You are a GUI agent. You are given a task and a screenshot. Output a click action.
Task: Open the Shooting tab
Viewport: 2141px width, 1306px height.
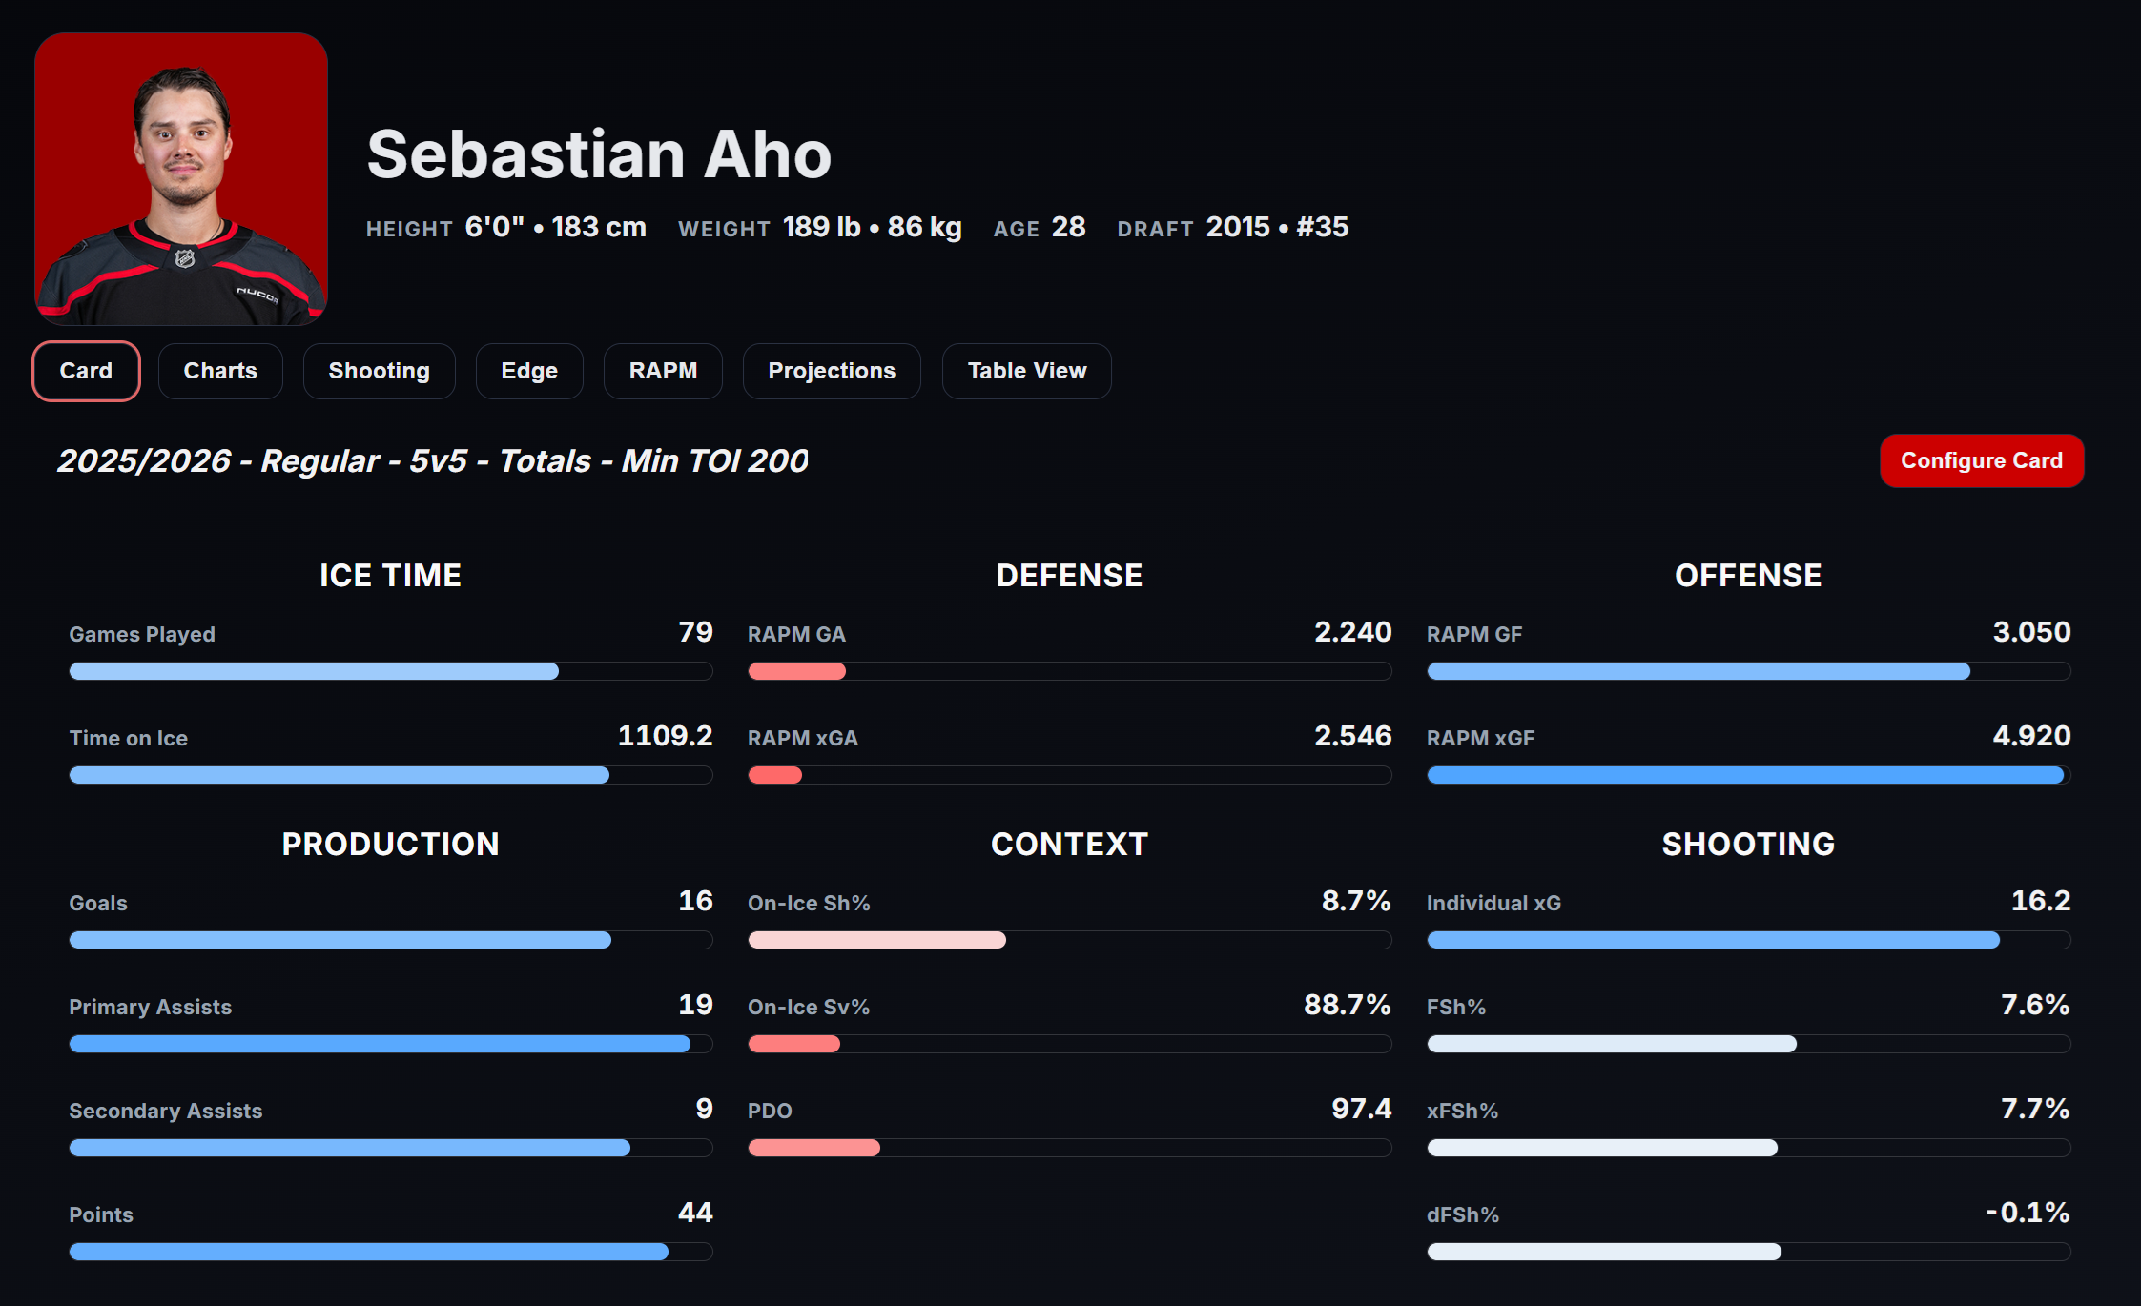point(379,371)
